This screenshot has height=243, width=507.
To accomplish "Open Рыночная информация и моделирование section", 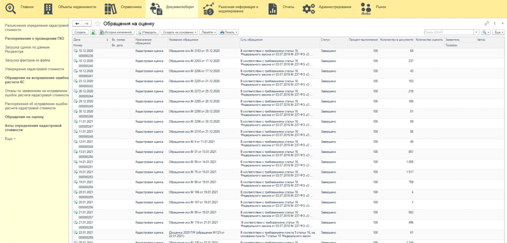I will coord(230,9).
